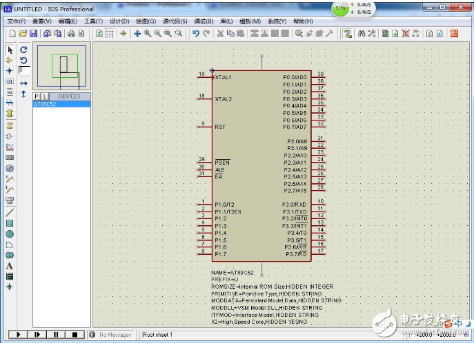
Task: Toggle the grid display icon
Action: (111, 34)
